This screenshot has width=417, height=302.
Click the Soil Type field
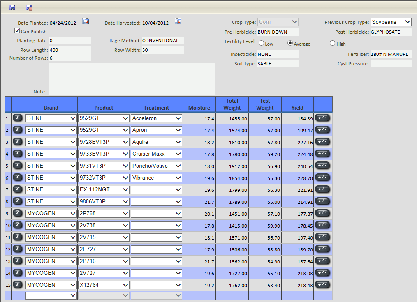278,64
